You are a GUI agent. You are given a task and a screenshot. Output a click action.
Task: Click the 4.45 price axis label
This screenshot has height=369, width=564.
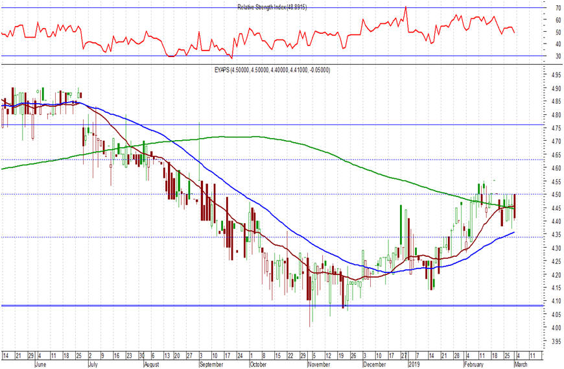[x=556, y=208]
